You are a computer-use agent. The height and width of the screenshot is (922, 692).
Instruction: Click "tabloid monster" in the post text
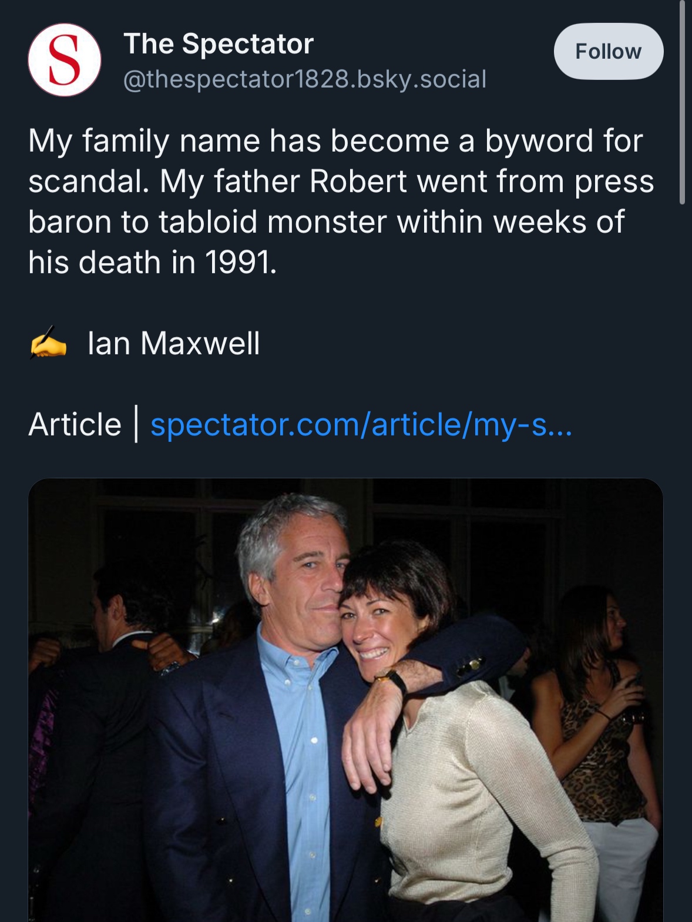pos(272,222)
